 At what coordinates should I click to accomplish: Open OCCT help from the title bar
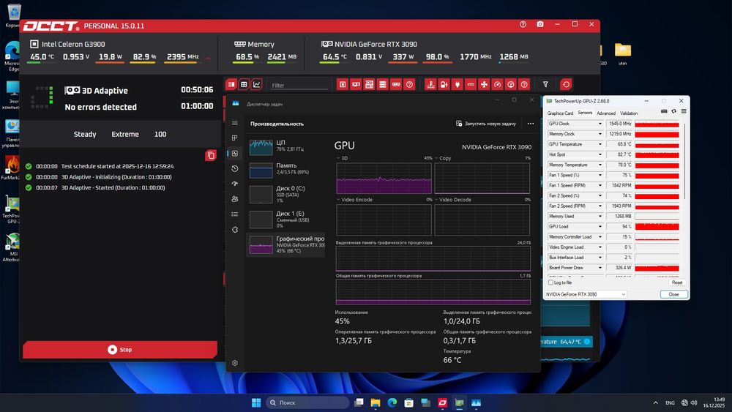(523, 24)
